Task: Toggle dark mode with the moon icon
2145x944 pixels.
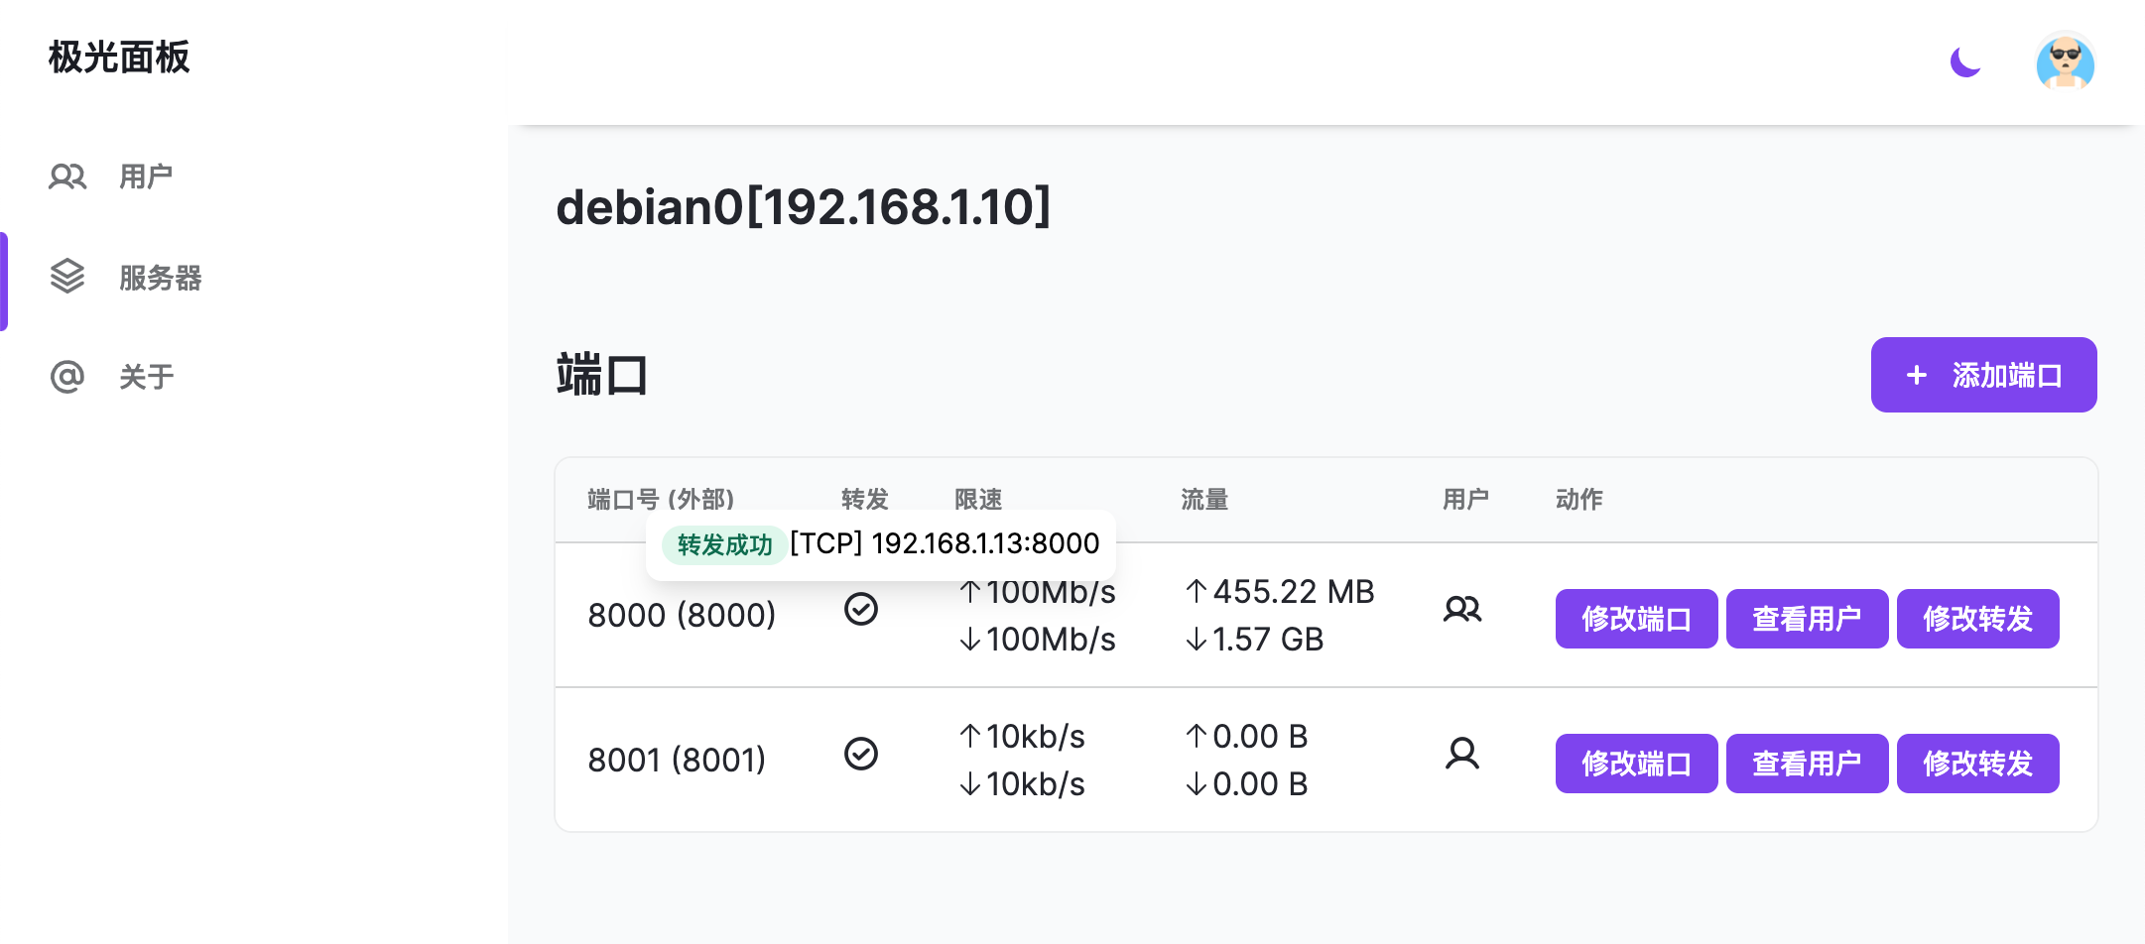Action: 1964,61
